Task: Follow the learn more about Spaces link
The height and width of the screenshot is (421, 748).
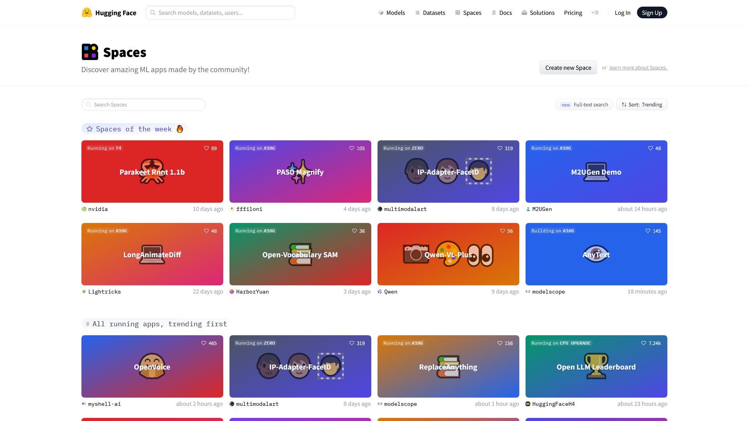Action: click(638, 67)
